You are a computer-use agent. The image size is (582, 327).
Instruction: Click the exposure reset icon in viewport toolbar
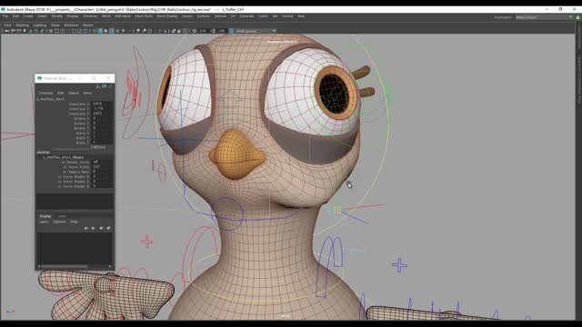click(195, 31)
